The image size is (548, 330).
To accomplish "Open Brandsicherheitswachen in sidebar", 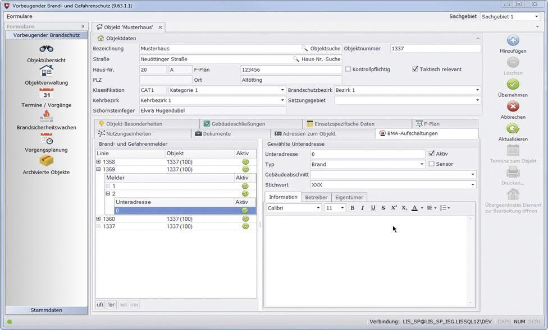I will click(x=46, y=117).
